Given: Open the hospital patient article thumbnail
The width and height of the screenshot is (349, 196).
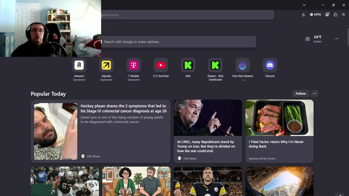Looking at the screenshot, I should coord(56,131).
